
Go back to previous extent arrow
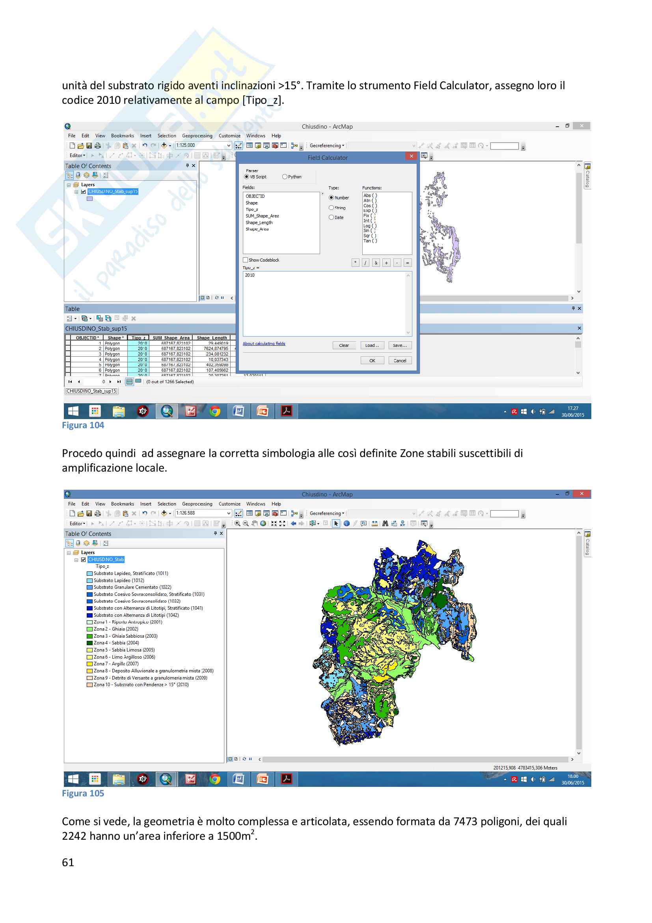[x=294, y=523]
